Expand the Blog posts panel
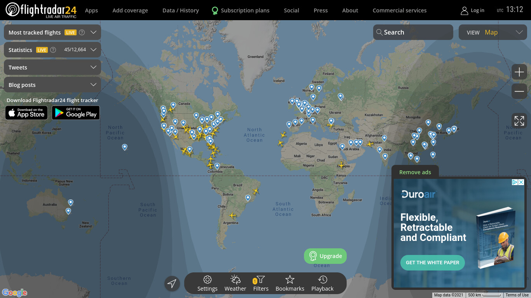This screenshot has width=531, height=298. coord(52,85)
